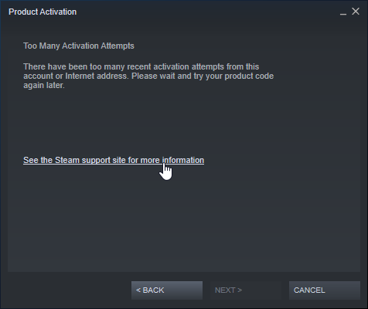Click 'again later.' at the message end

click(44, 86)
